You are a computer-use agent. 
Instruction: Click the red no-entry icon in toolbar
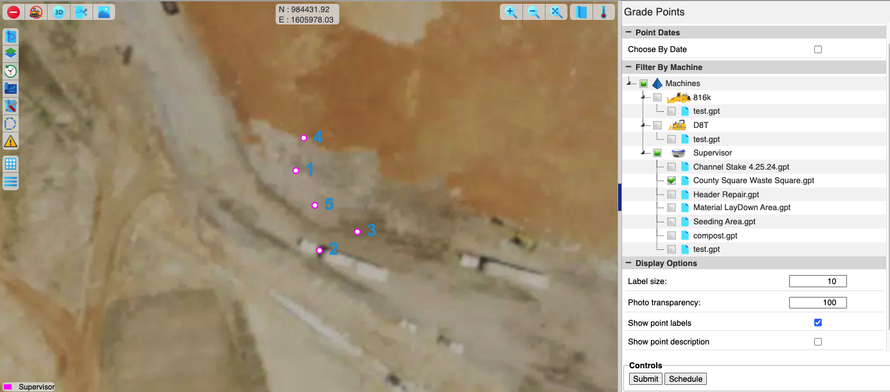[13, 12]
